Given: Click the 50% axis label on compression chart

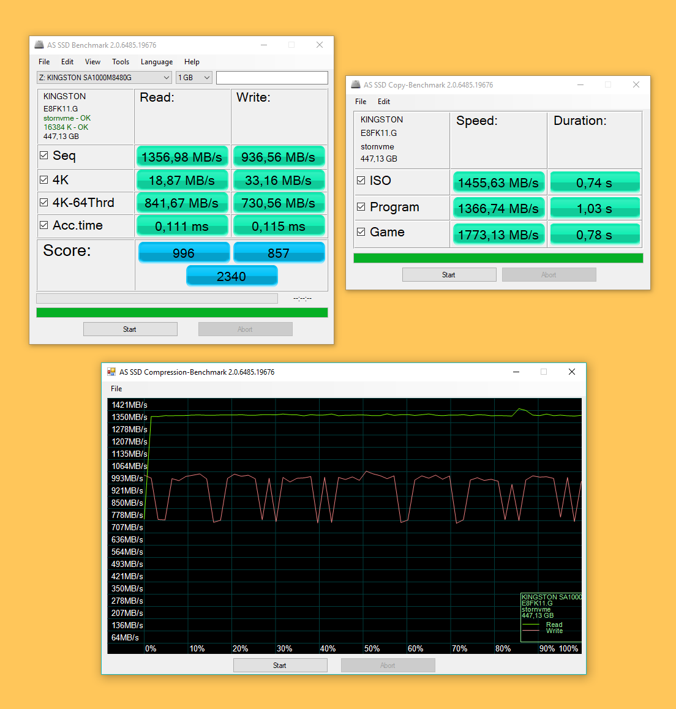Looking at the screenshot, I should coord(372,648).
